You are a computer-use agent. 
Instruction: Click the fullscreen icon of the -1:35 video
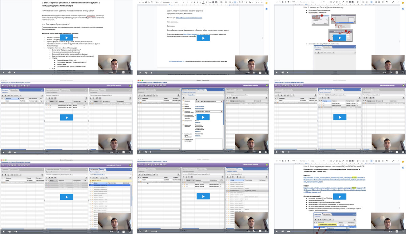point(130,231)
